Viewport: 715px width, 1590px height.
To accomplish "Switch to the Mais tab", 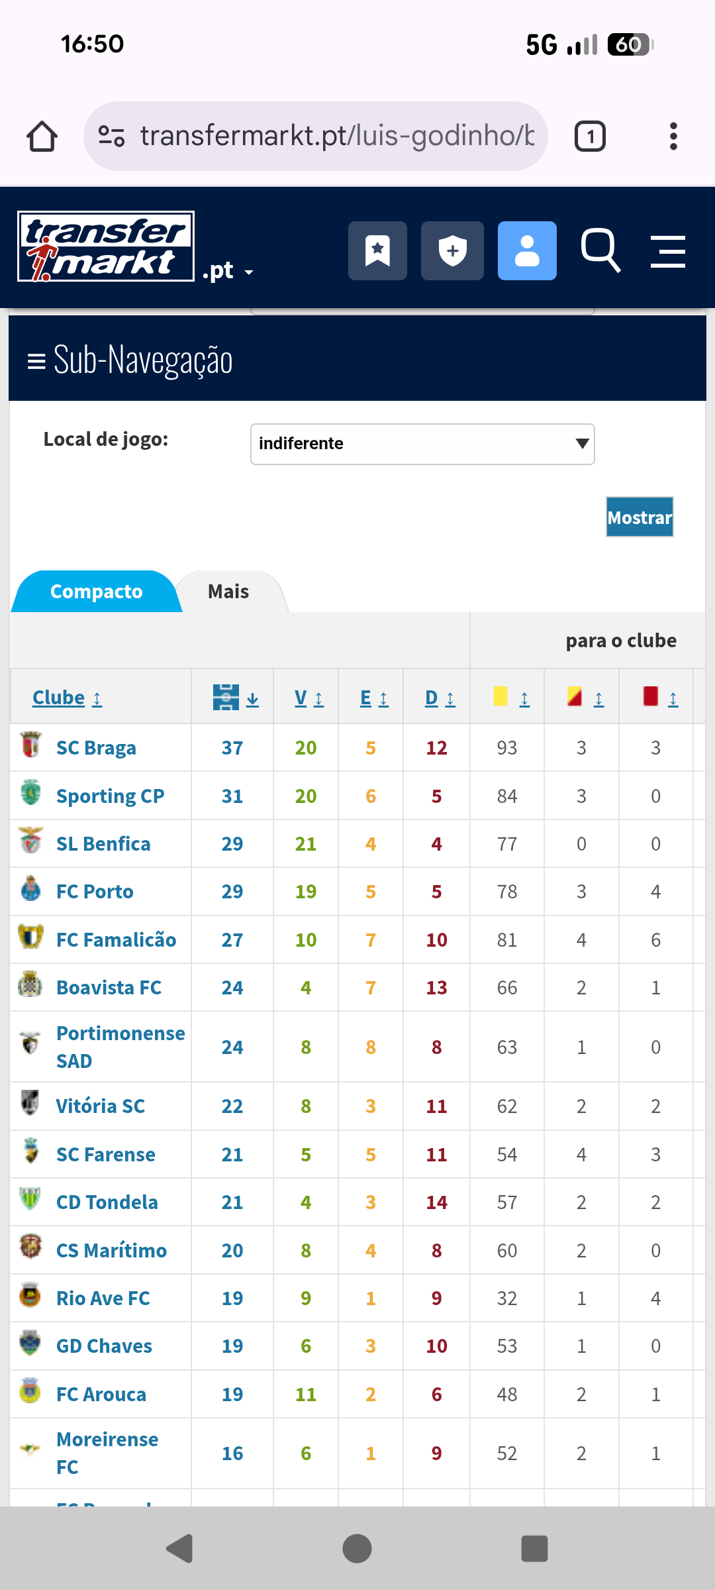I will click(x=228, y=591).
